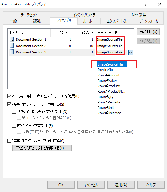
Task: Toggle キーフィールド一致アセンブルルールを使用 checkbox
Action: pos(10,96)
